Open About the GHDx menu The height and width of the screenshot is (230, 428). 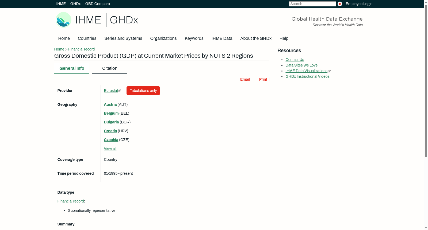tap(256, 38)
